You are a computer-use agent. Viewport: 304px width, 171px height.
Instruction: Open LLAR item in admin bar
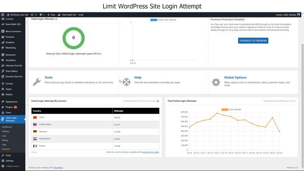click(81, 15)
